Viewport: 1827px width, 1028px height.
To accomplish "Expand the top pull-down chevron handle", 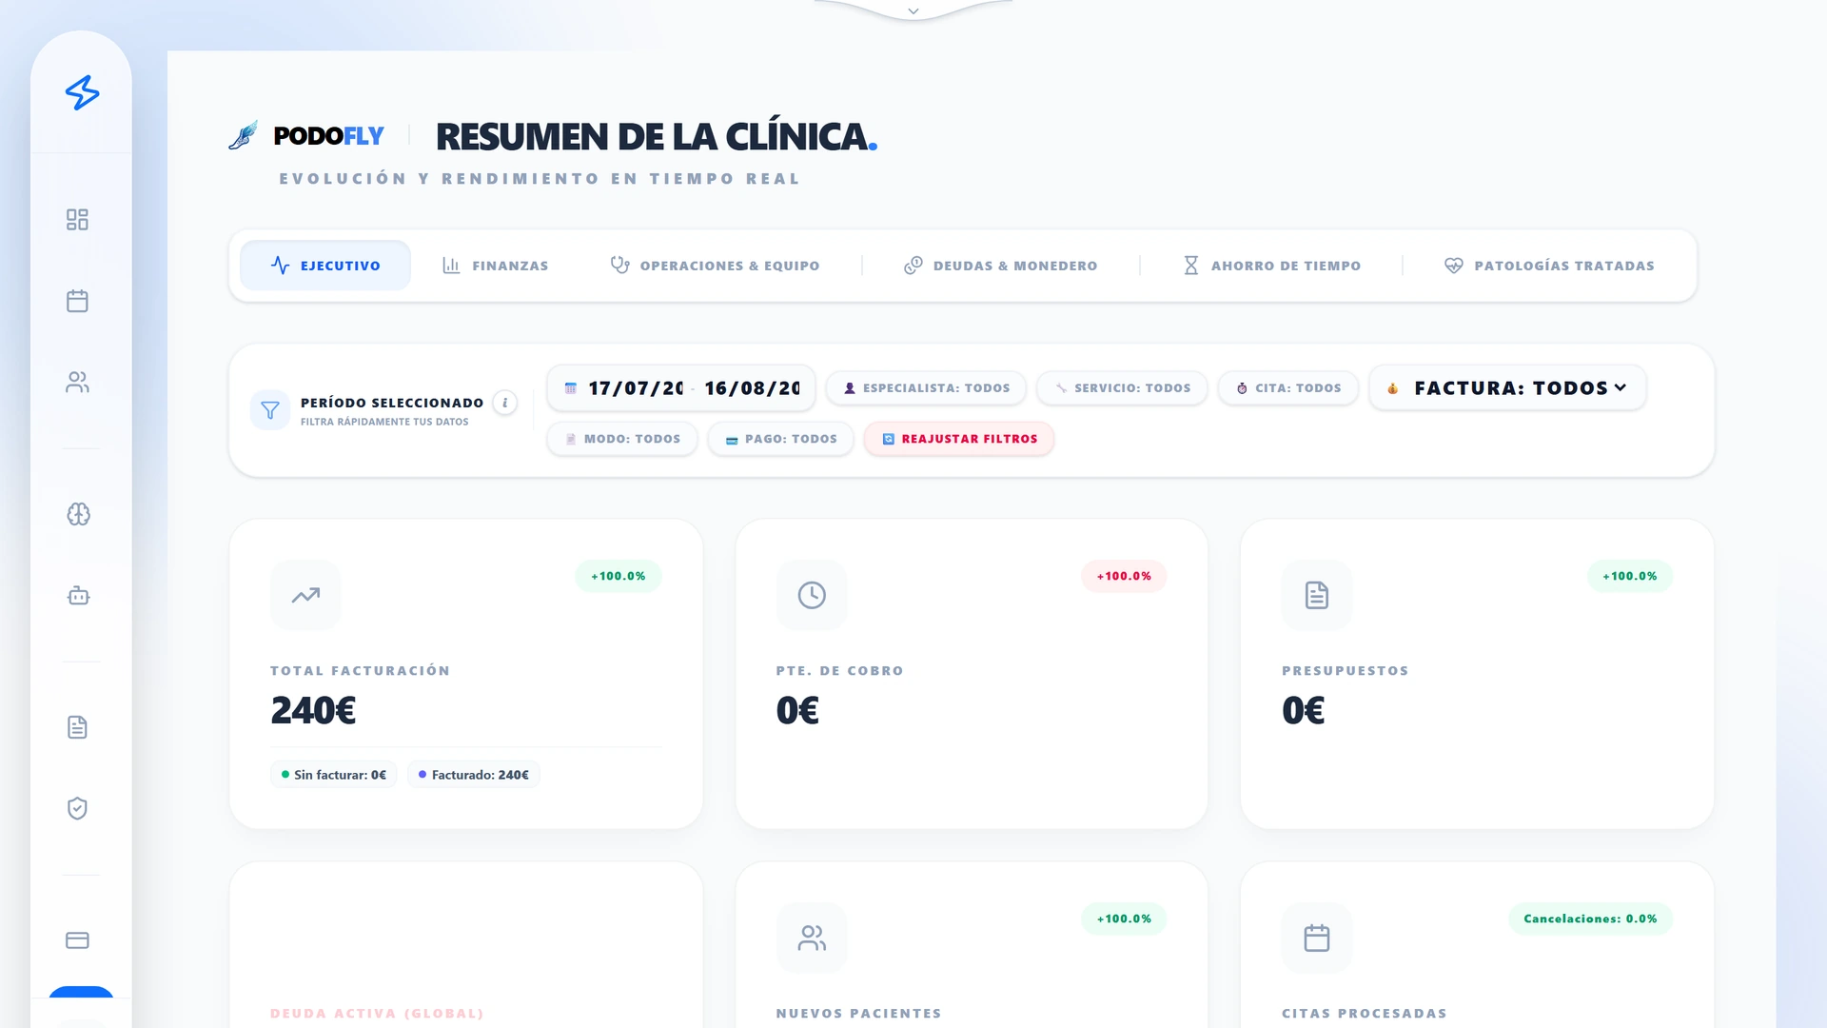I will (x=913, y=11).
